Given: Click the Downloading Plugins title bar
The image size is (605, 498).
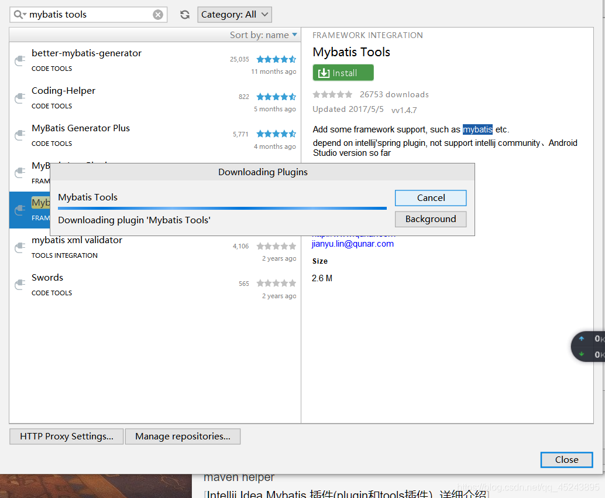Looking at the screenshot, I should click(262, 172).
